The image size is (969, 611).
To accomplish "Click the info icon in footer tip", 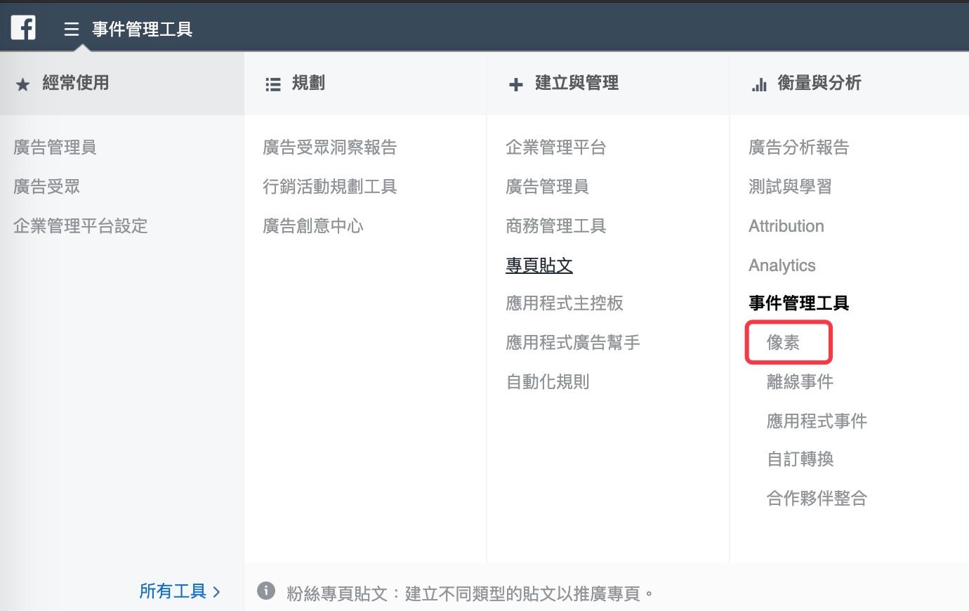I will 266,591.
